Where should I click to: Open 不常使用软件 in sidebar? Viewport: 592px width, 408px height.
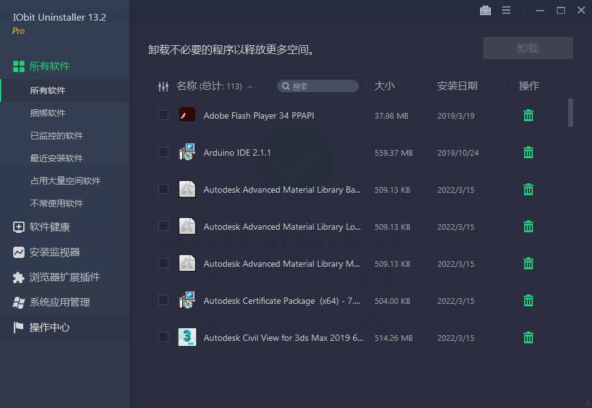pyautogui.click(x=65, y=203)
